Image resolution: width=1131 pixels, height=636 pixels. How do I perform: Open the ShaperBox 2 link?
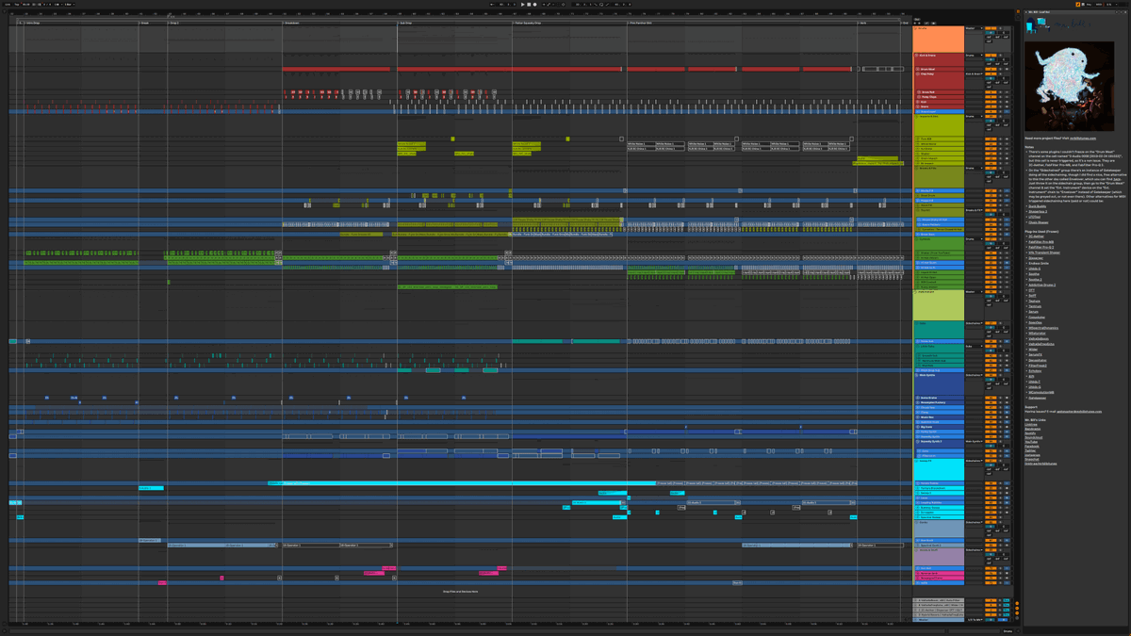[1038, 211]
